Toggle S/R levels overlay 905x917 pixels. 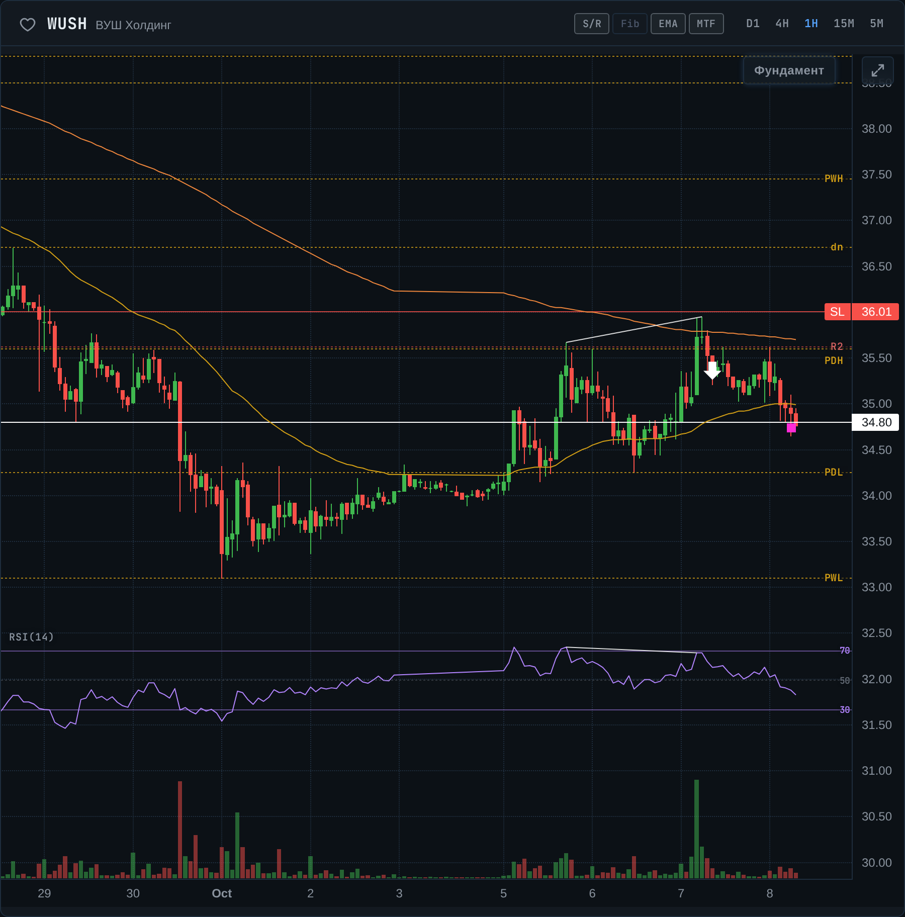click(592, 24)
